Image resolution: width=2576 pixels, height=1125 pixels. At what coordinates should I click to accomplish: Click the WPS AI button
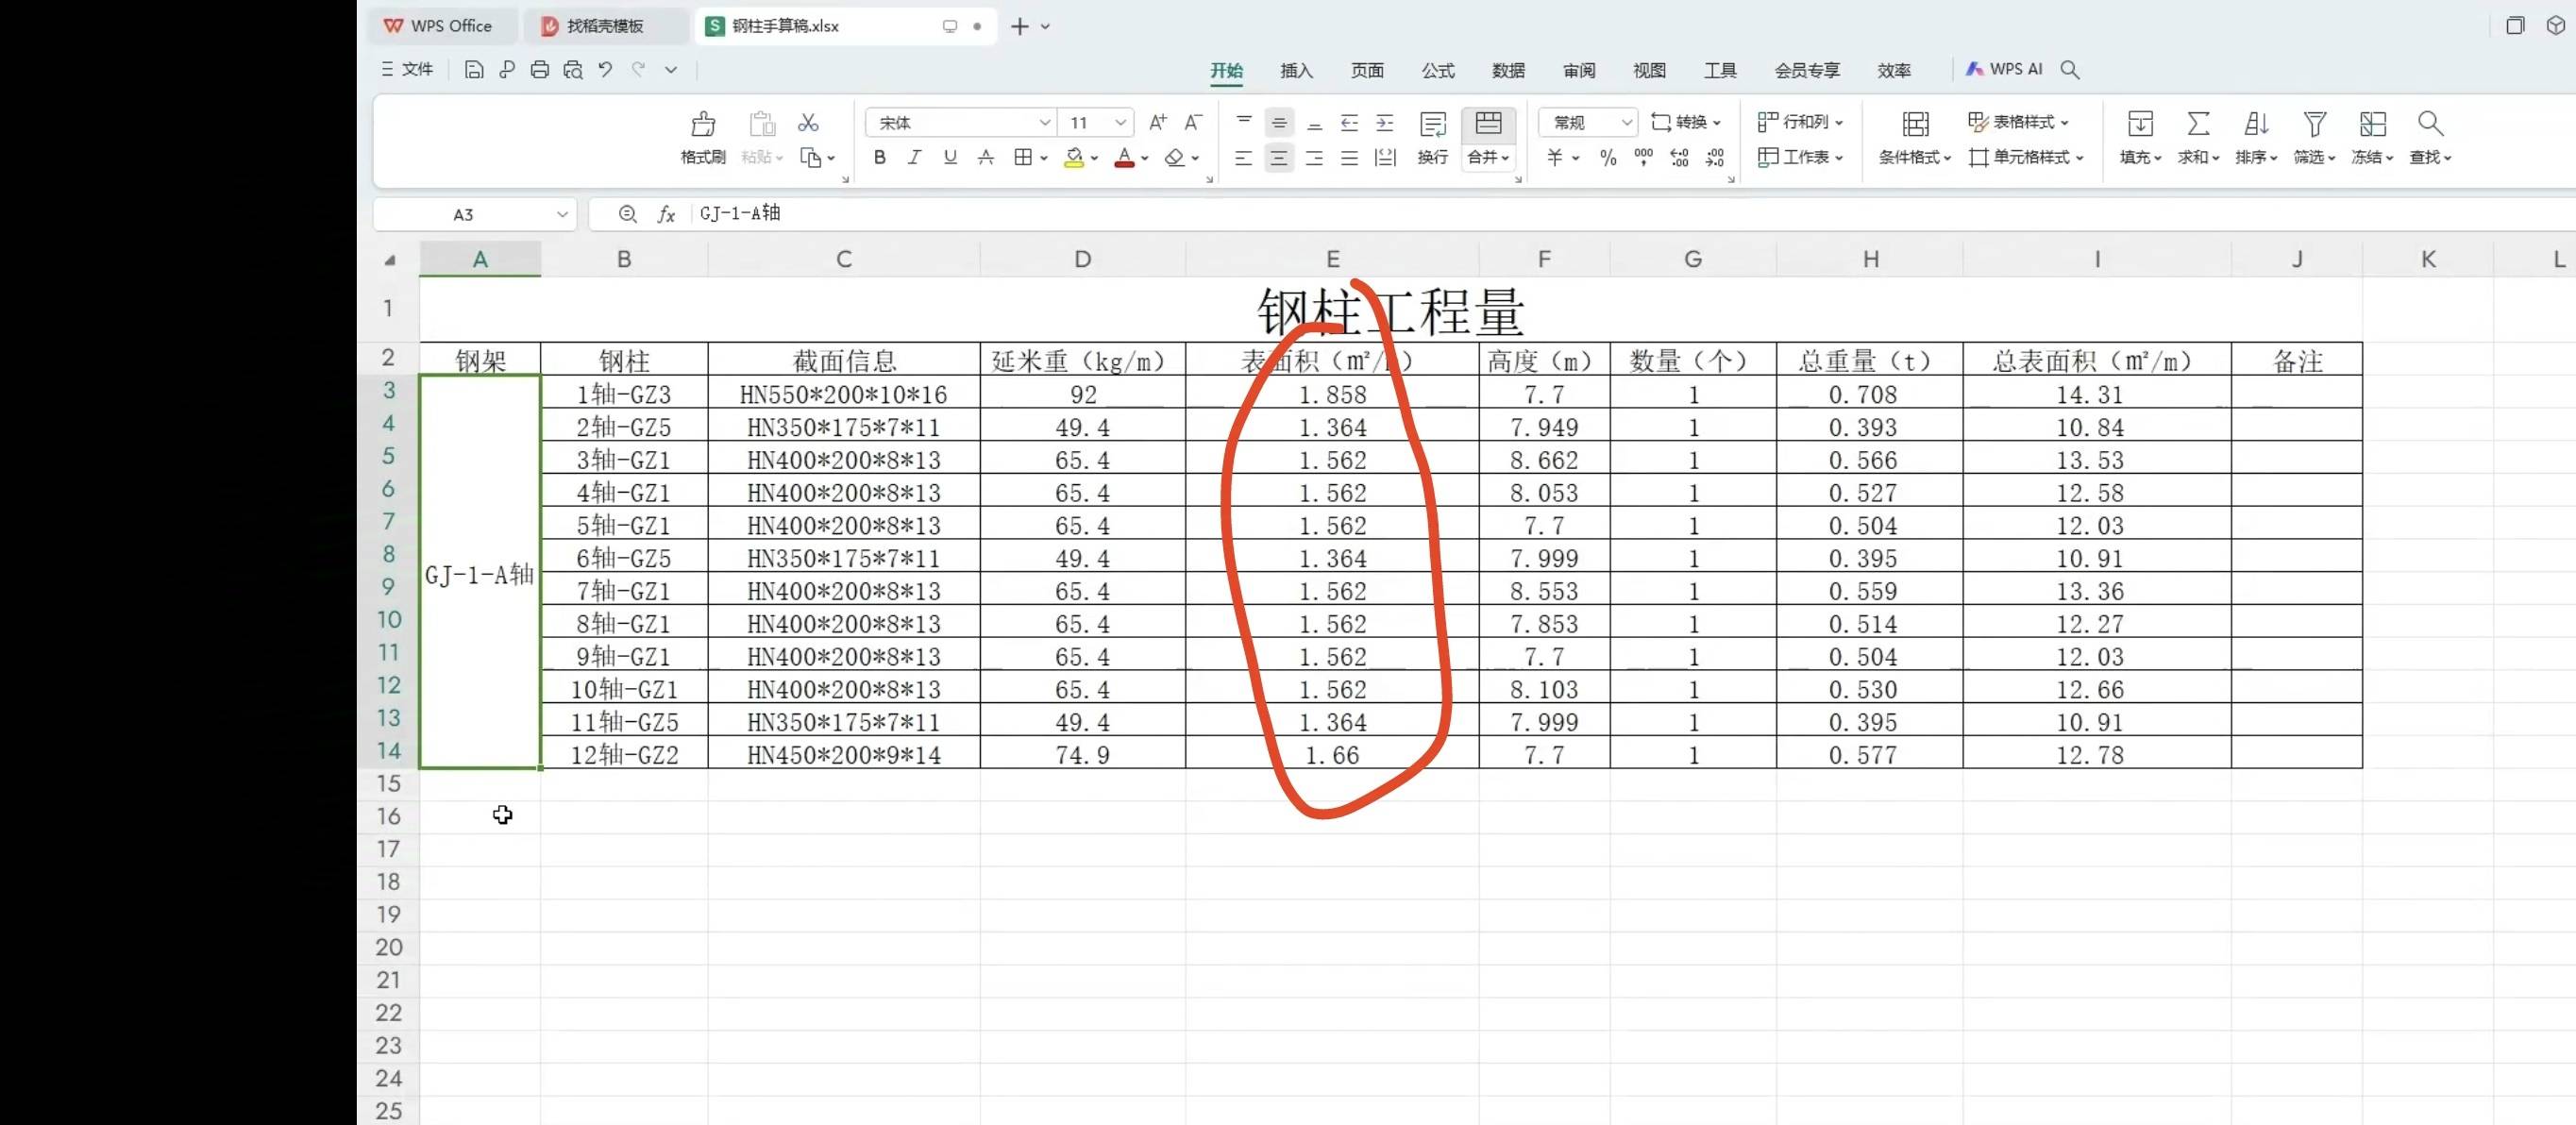[x=2004, y=69]
